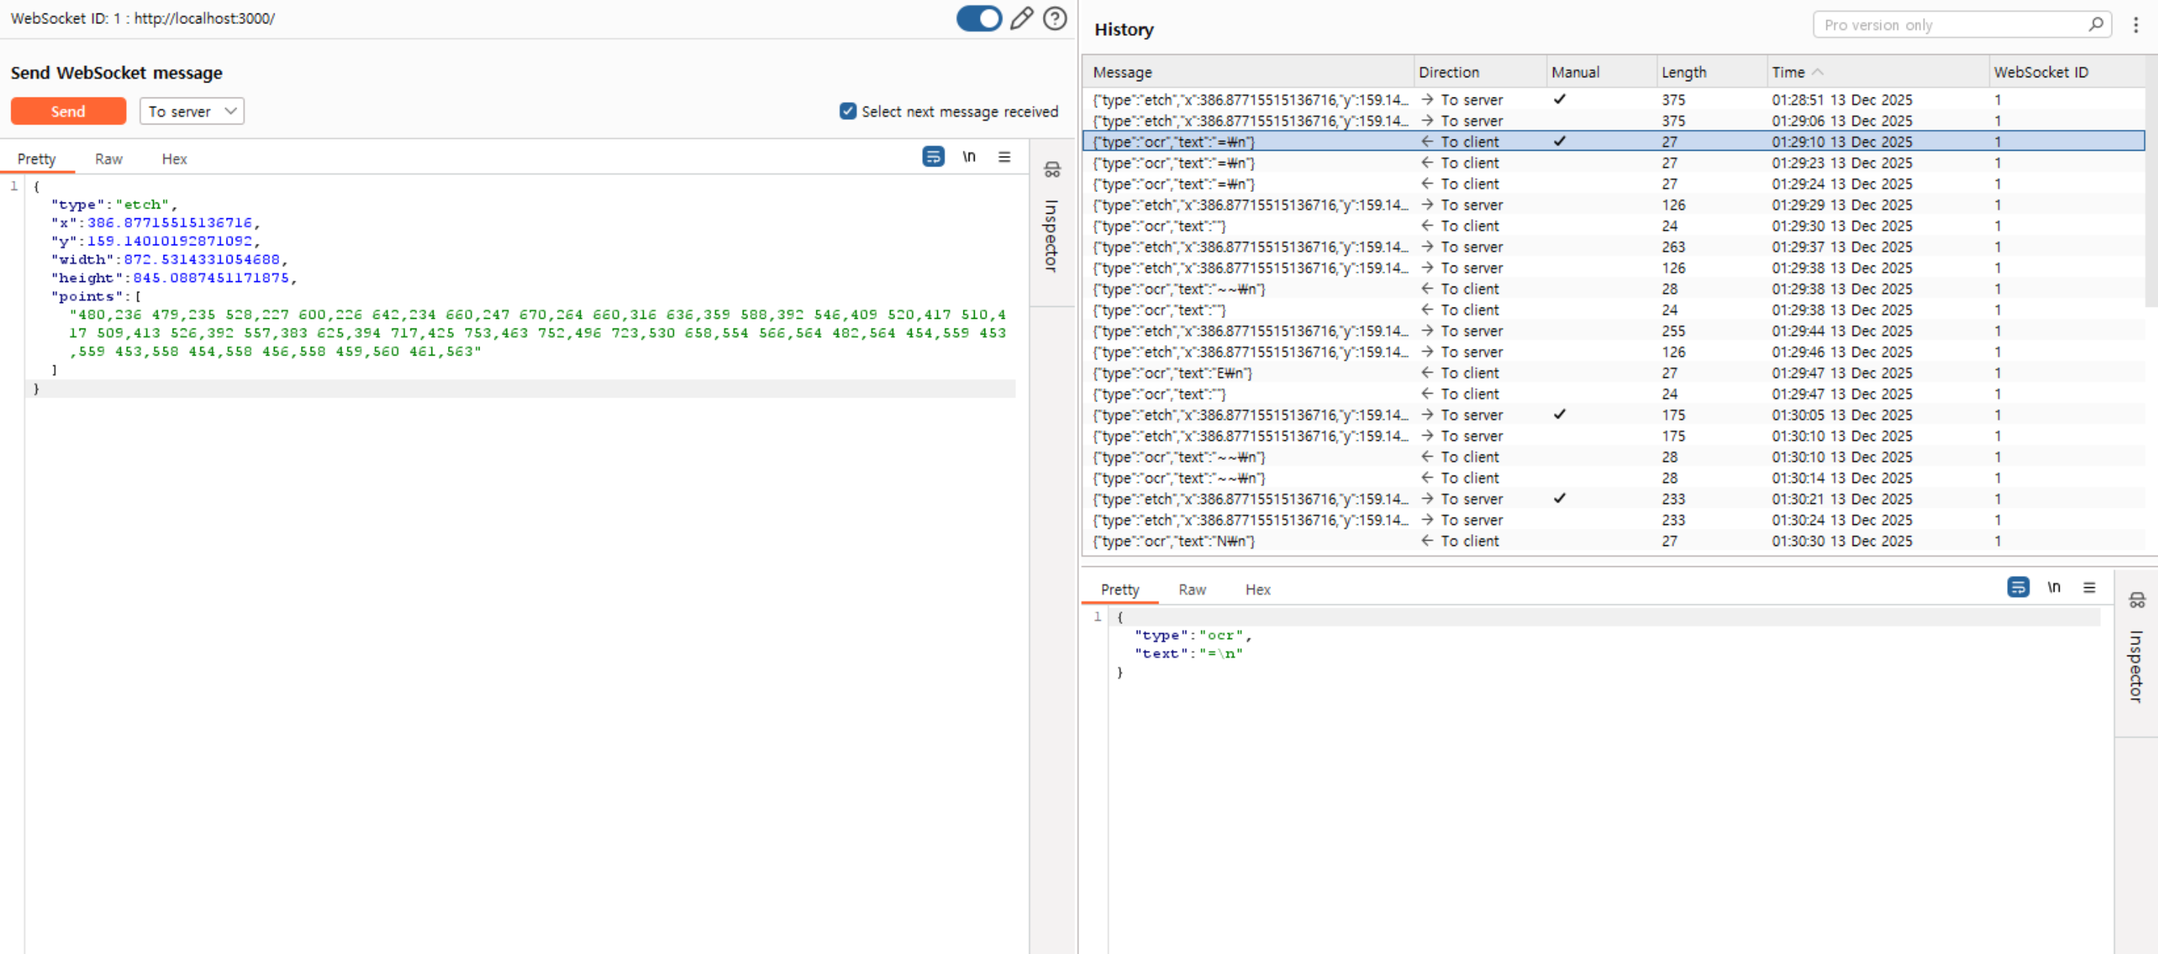Open the help question mark icon

(x=1055, y=19)
